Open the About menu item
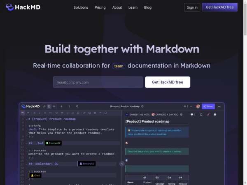247x185 pixels. point(117,7)
